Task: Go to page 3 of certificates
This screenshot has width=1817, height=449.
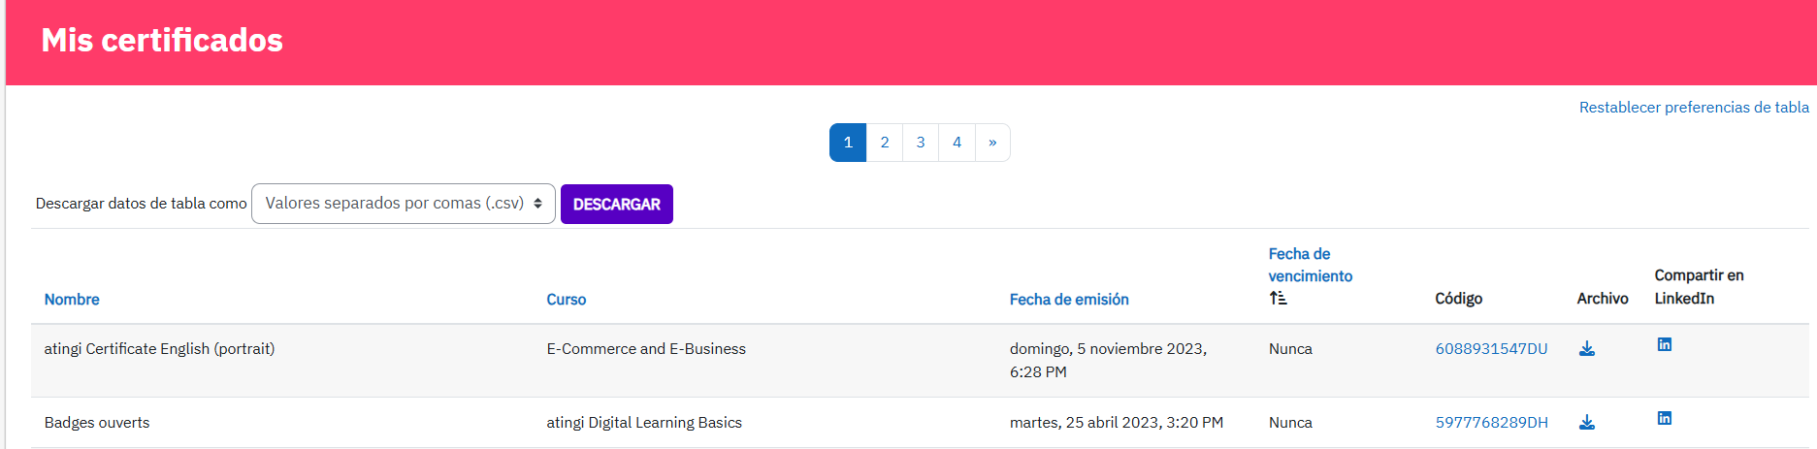Action: (x=921, y=143)
